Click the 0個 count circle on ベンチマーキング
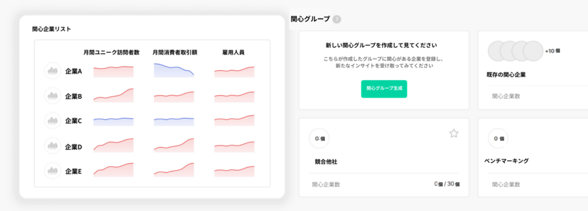The height and width of the screenshot is (211, 588). click(x=498, y=138)
